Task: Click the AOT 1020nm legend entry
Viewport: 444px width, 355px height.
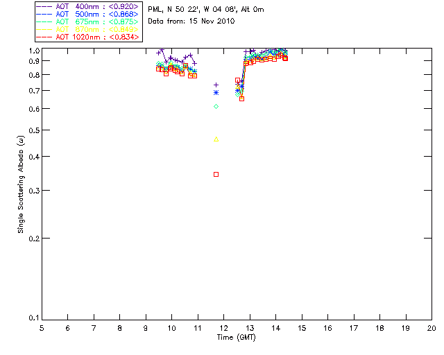Action: pyautogui.click(x=87, y=37)
